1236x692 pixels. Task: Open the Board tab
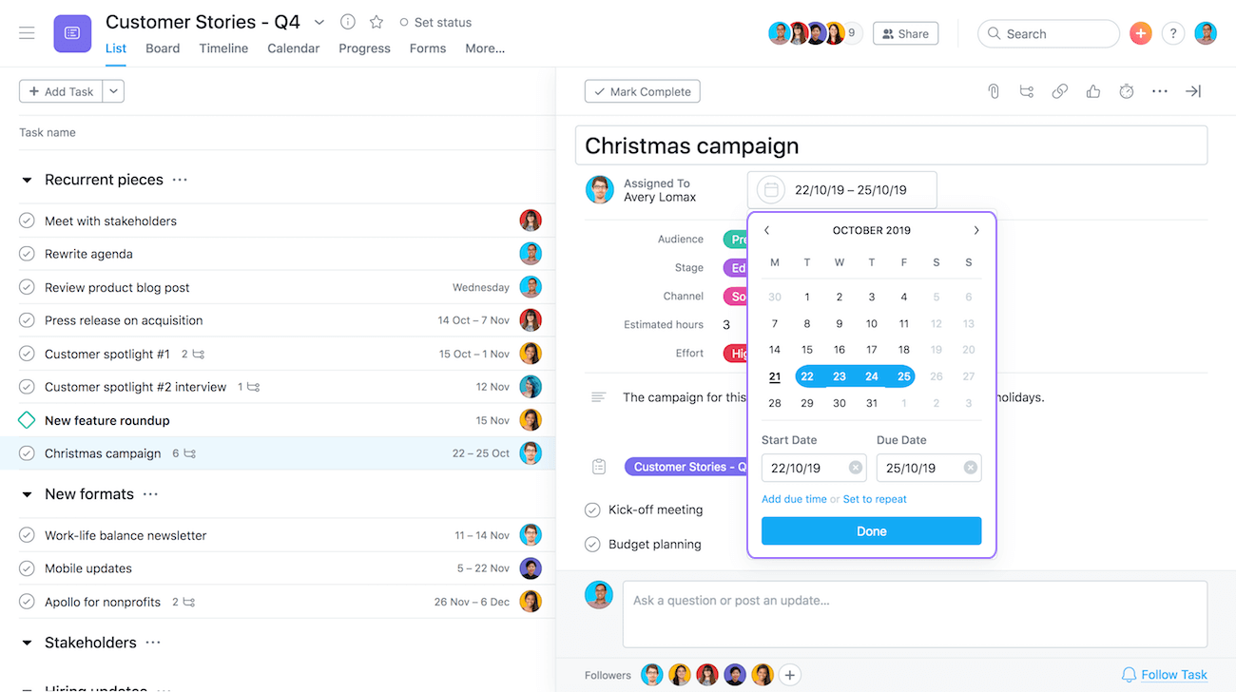point(163,48)
